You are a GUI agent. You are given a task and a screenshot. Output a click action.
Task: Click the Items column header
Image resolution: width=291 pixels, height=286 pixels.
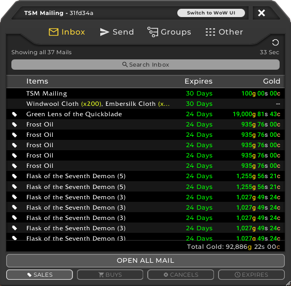coord(37,81)
